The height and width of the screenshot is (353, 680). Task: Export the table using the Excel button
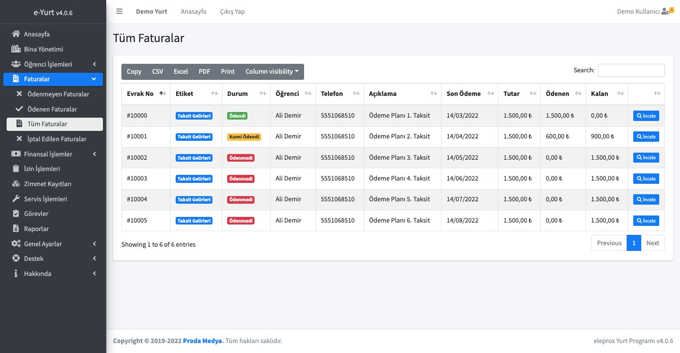[x=181, y=71]
